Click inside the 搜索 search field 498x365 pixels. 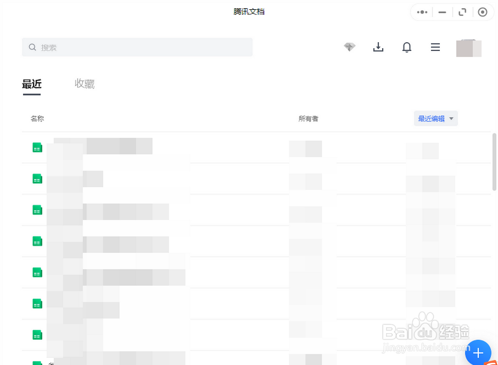coord(137,47)
